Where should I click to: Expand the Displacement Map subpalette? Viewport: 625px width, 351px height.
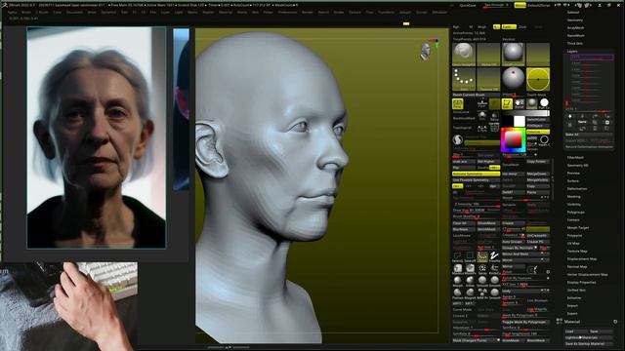pyautogui.click(x=582, y=258)
